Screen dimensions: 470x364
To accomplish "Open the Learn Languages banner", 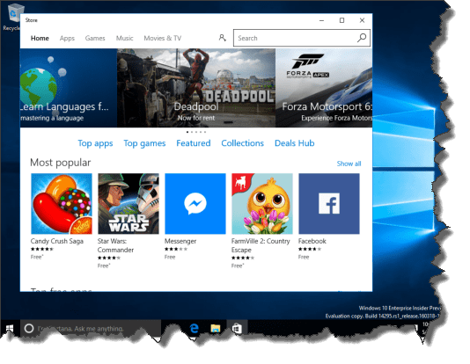I will [69, 88].
